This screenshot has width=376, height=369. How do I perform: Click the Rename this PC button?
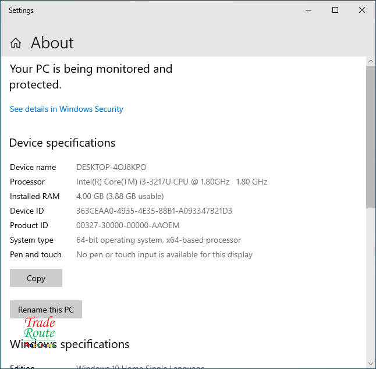click(x=46, y=310)
